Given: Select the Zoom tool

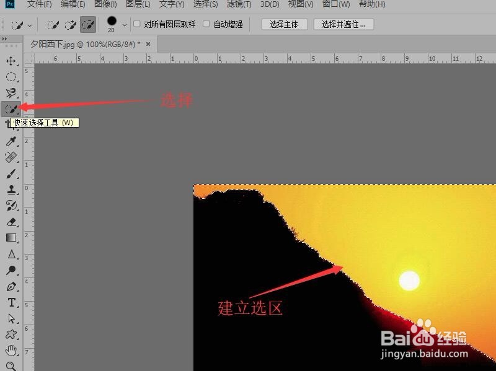Looking at the screenshot, I should point(11,366).
